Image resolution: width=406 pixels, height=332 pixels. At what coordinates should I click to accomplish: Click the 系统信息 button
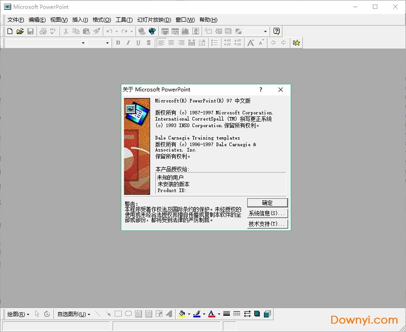(267, 214)
